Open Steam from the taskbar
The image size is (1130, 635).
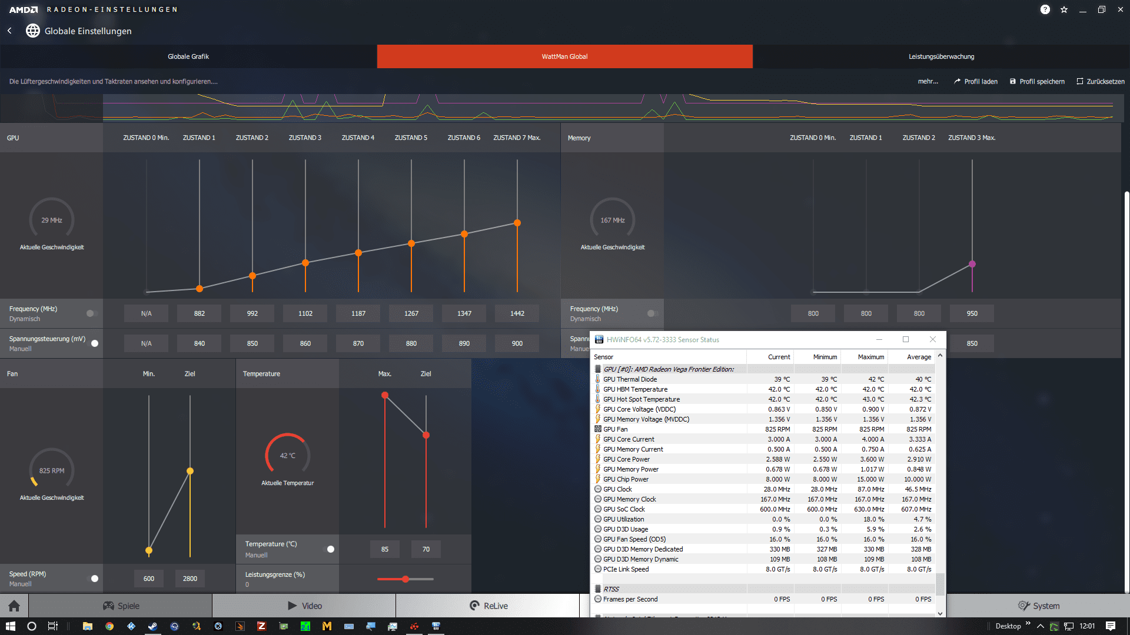tap(152, 626)
